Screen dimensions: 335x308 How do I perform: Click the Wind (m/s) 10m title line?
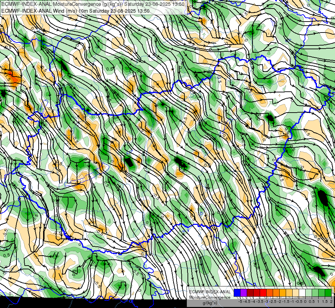[75, 11]
